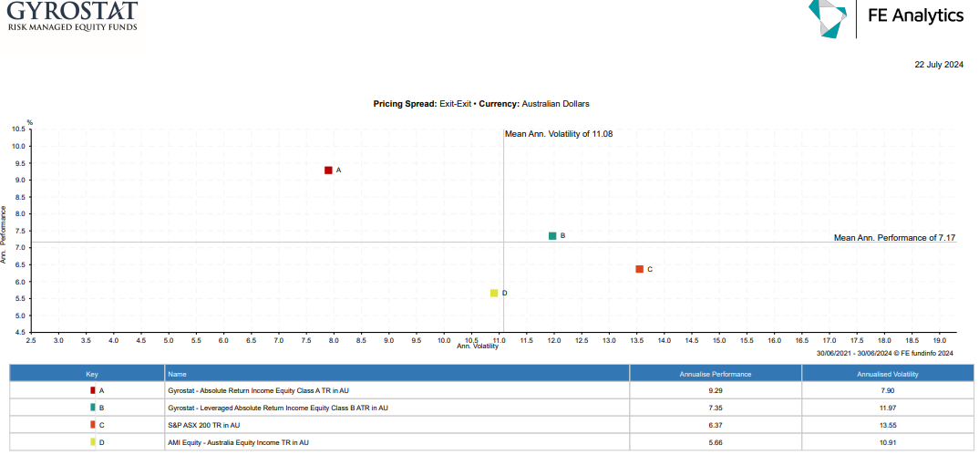979x455 pixels.
Task: Click the label 'A' next to chart point
Action: (338, 171)
